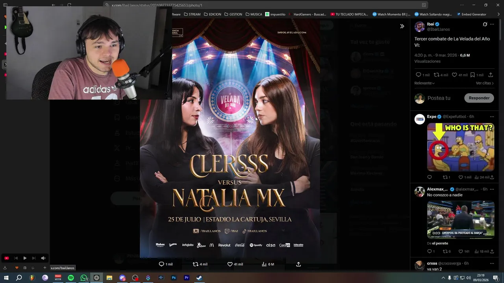Screen dimensions: 504x283
Task: Reload the page with the refresh icon
Action: [x=69, y=5]
